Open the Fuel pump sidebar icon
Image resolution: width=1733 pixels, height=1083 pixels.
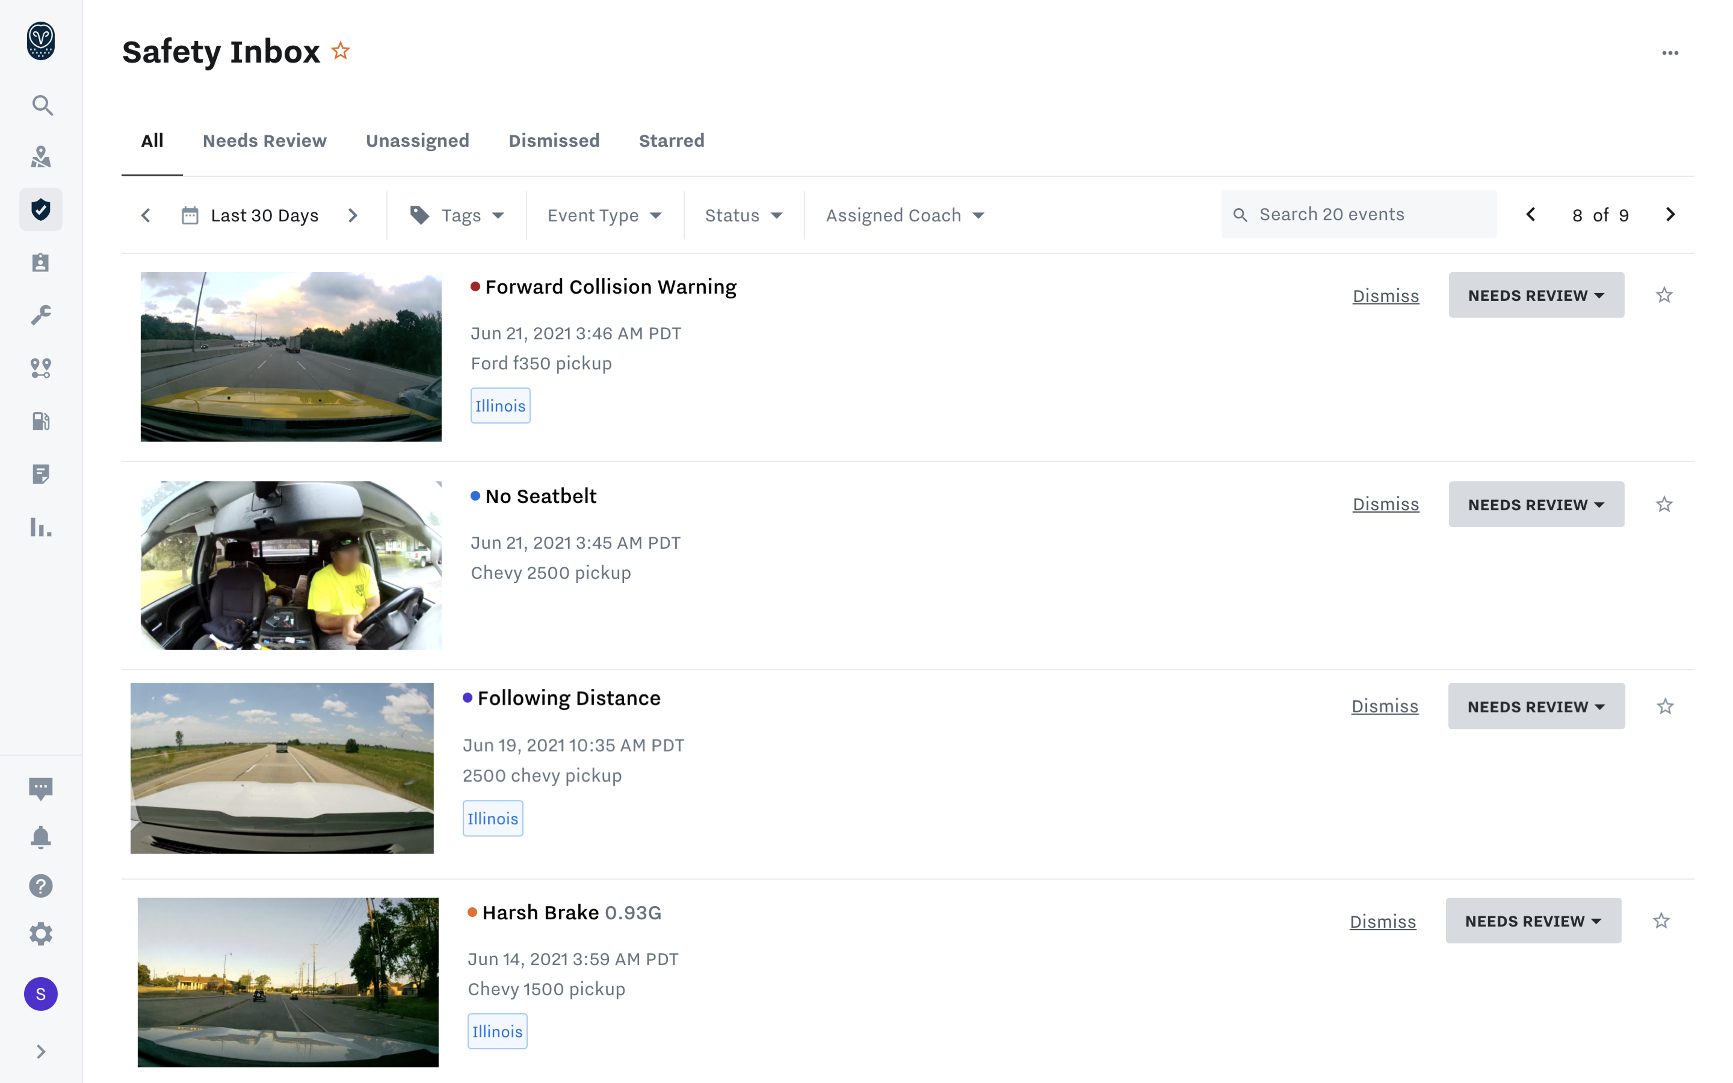point(41,421)
